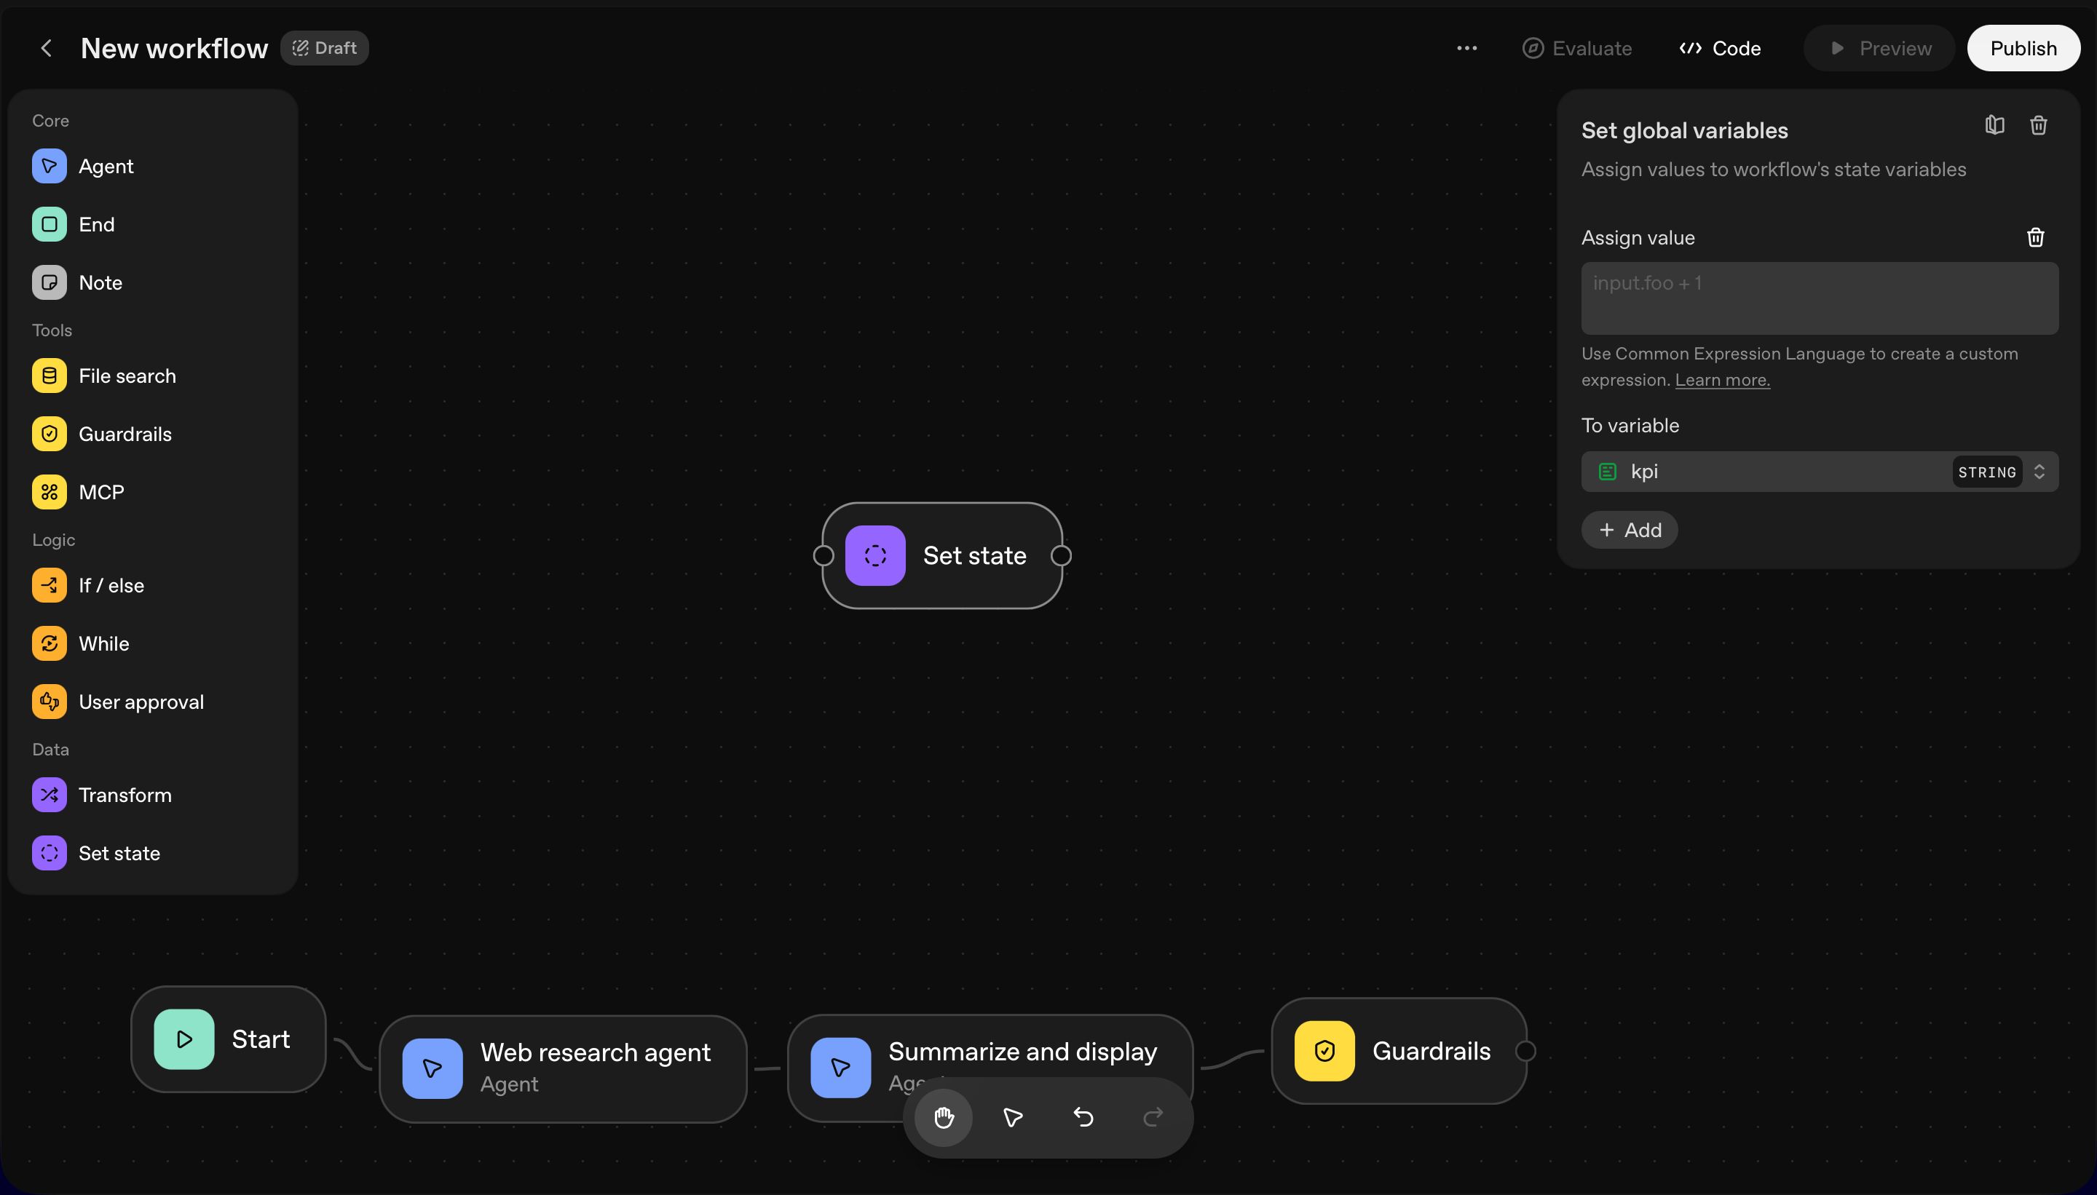Open the Evaluate view
Viewport: 2097px width, 1195px height.
[x=1576, y=49]
